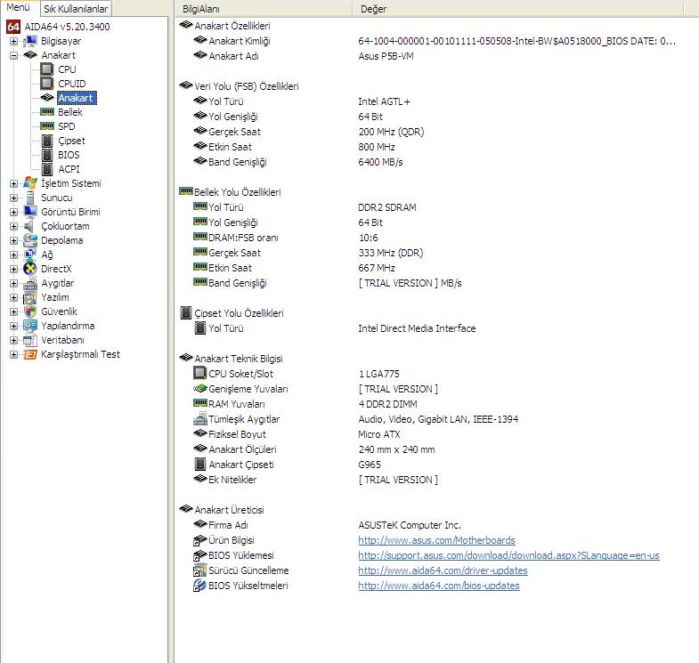The height and width of the screenshot is (663, 699).
Task: Click the Güvenlik shield icon
Action: pyautogui.click(x=30, y=311)
